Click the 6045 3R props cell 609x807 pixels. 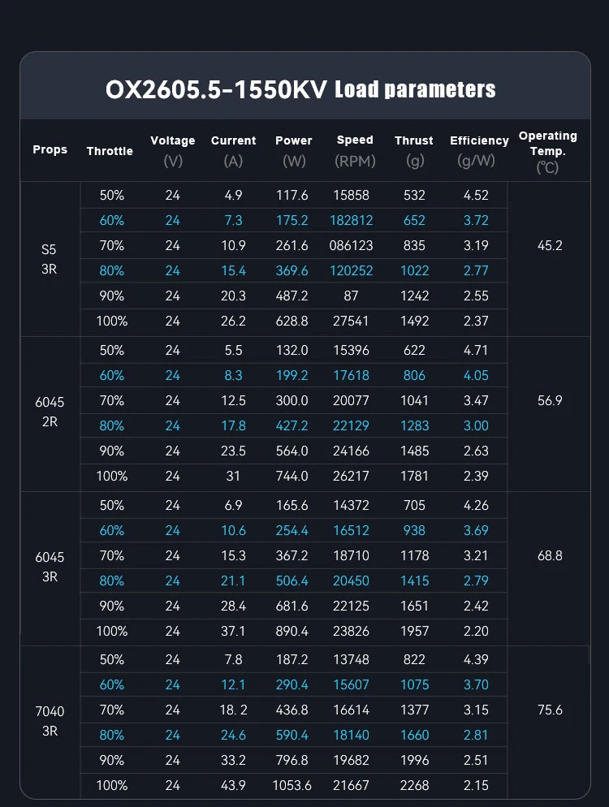click(50, 568)
